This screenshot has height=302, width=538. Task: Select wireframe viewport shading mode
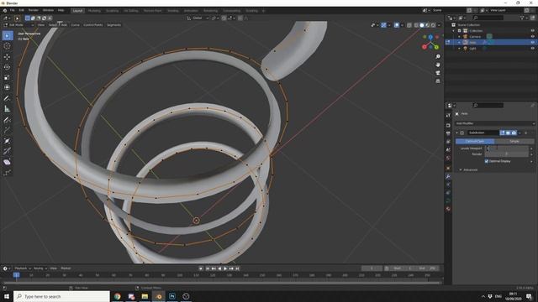point(416,25)
